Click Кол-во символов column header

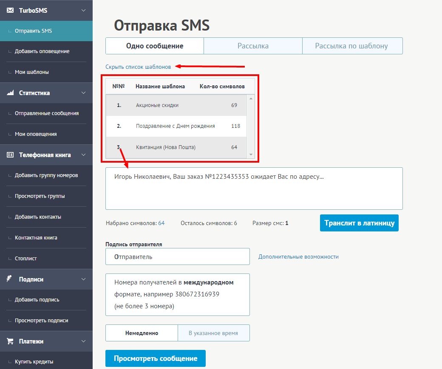222,87
